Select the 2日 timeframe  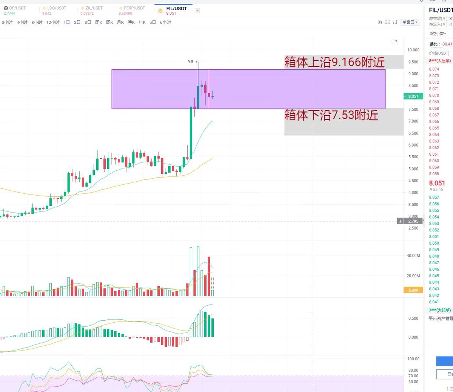click(x=77, y=22)
